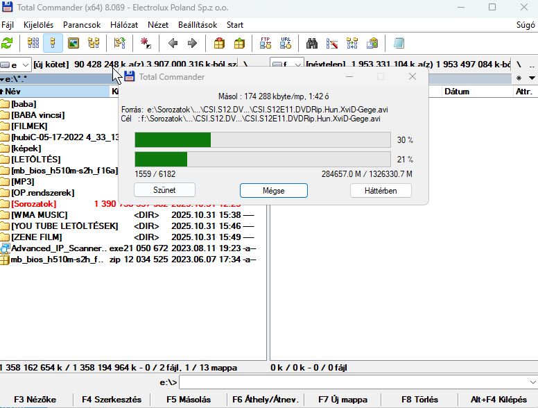
Task: Go forward with the right arrow icon
Action: point(193,43)
